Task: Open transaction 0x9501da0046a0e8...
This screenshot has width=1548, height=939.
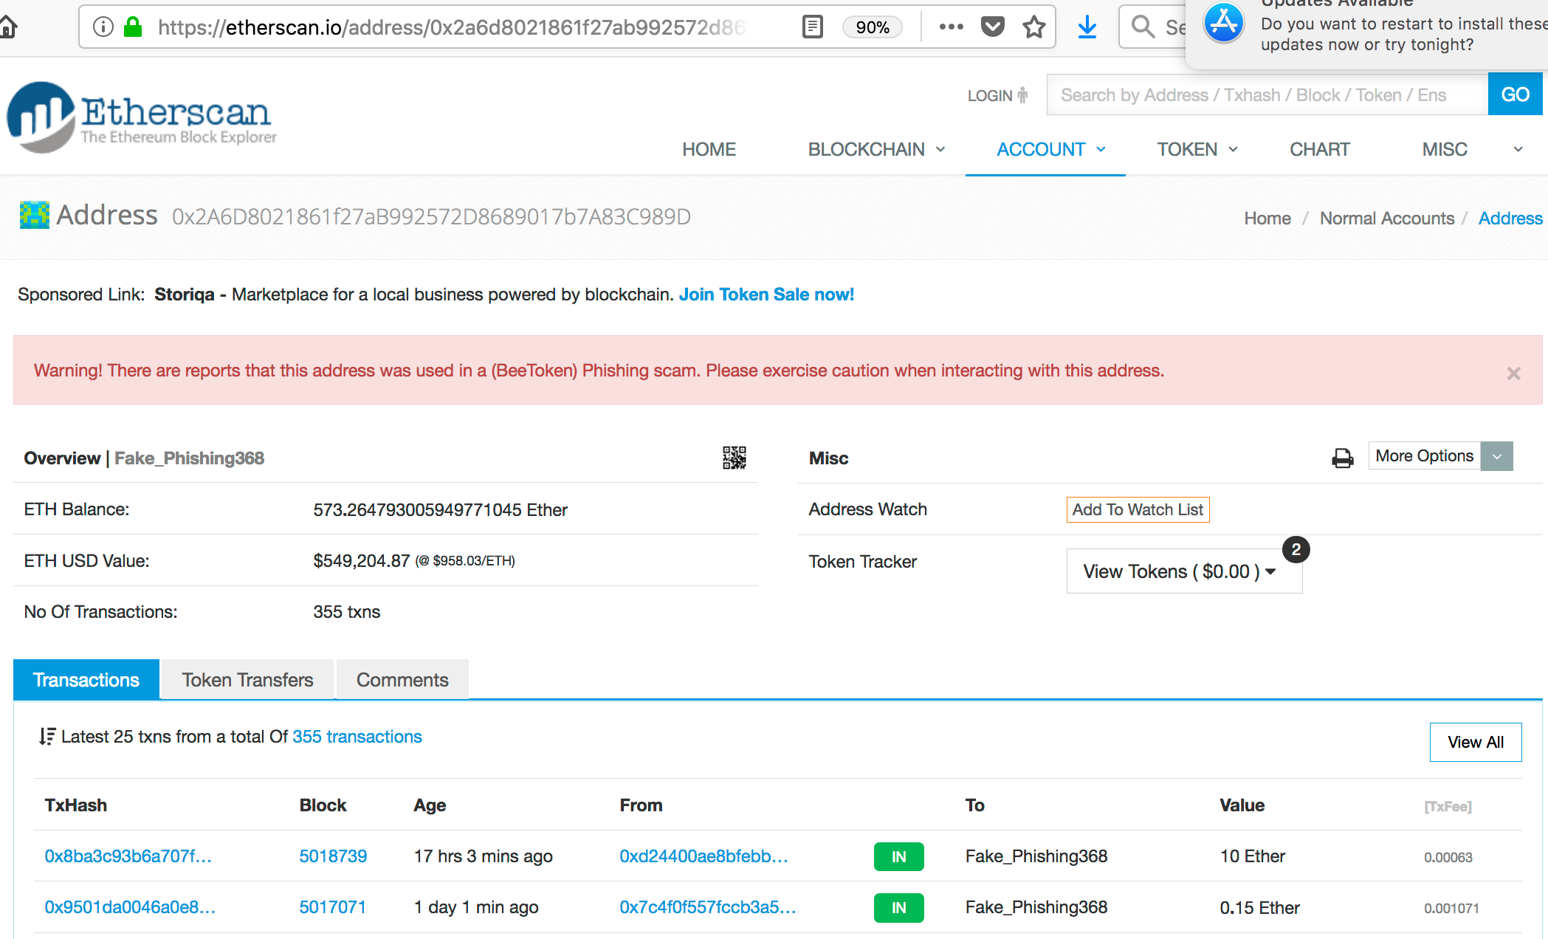Action: point(130,907)
